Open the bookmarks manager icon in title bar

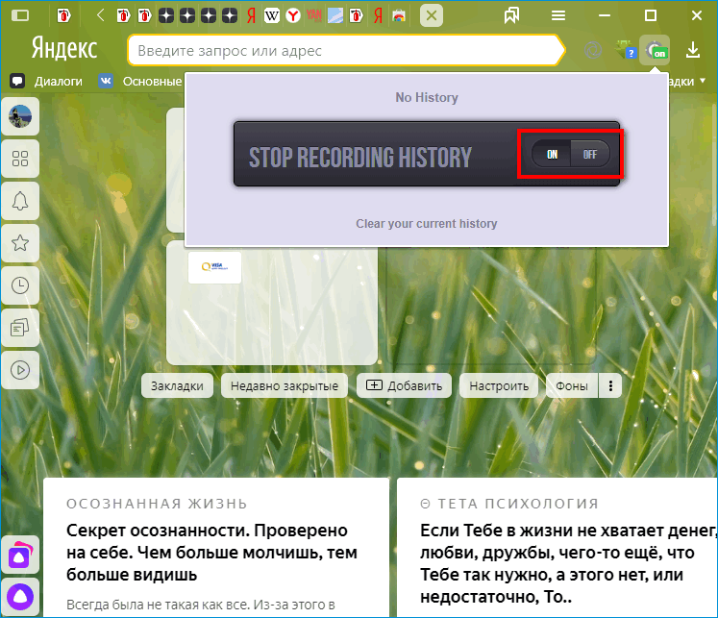tap(511, 15)
